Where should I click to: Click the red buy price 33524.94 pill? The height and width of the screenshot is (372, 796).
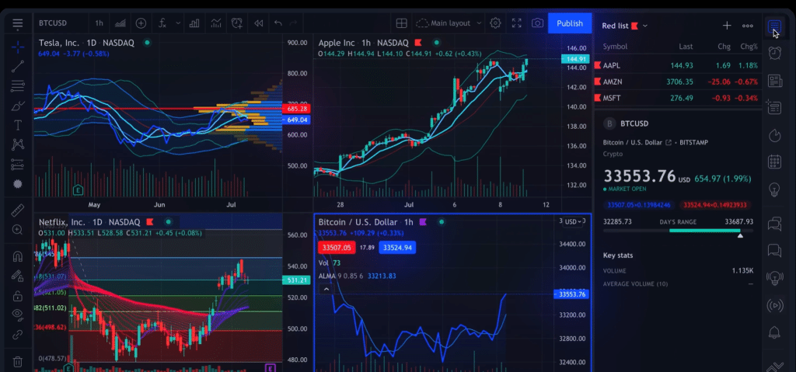[x=715, y=205]
